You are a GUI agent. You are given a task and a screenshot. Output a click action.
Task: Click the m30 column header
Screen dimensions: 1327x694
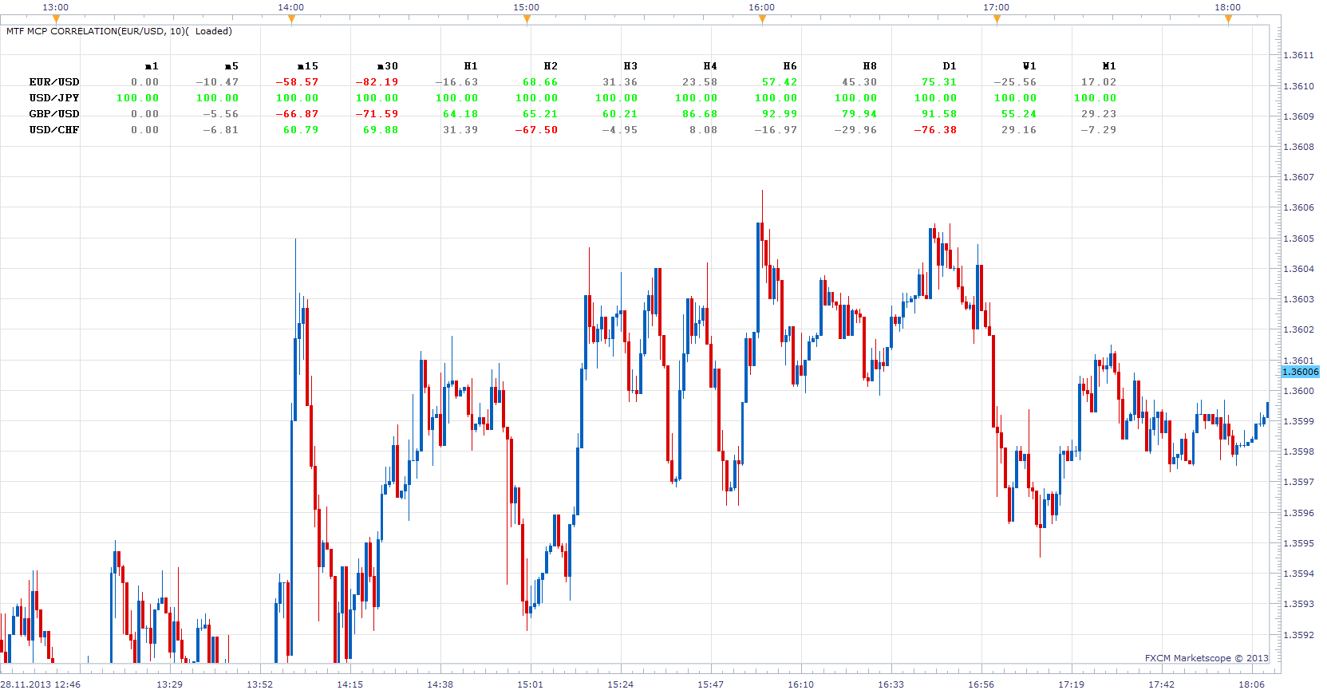click(388, 66)
